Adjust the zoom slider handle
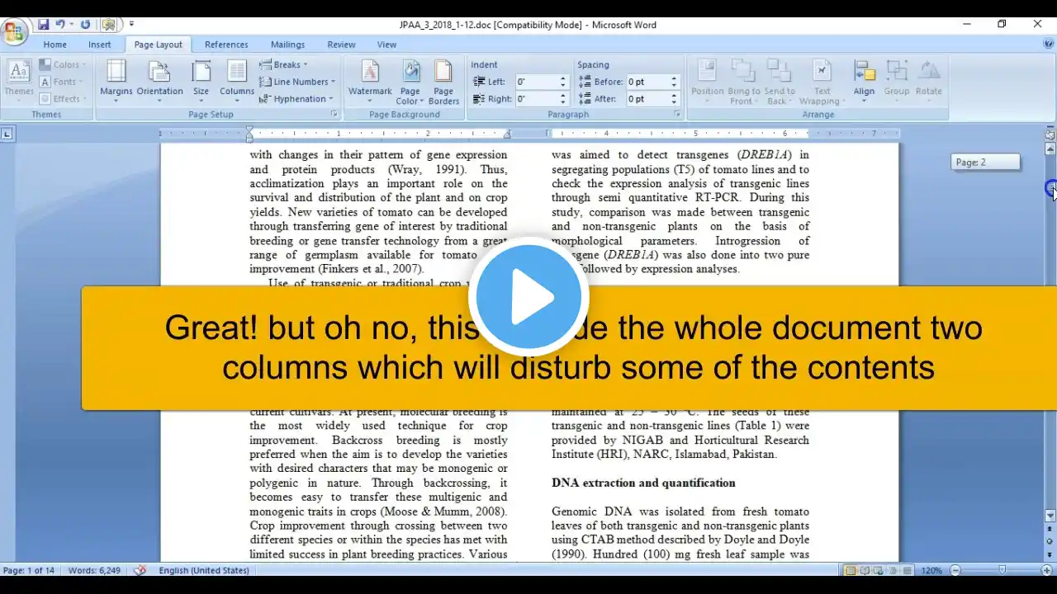This screenshot has height=594, width=1057. (x=1002, y=570)
